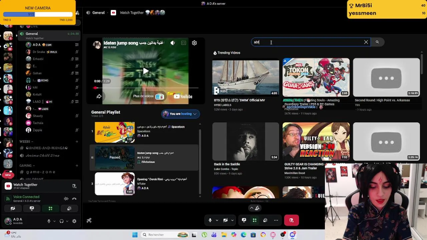This screenshot has width=427, height=240.
Task: Toggle closed captions in video player
Action: point(183,43)
